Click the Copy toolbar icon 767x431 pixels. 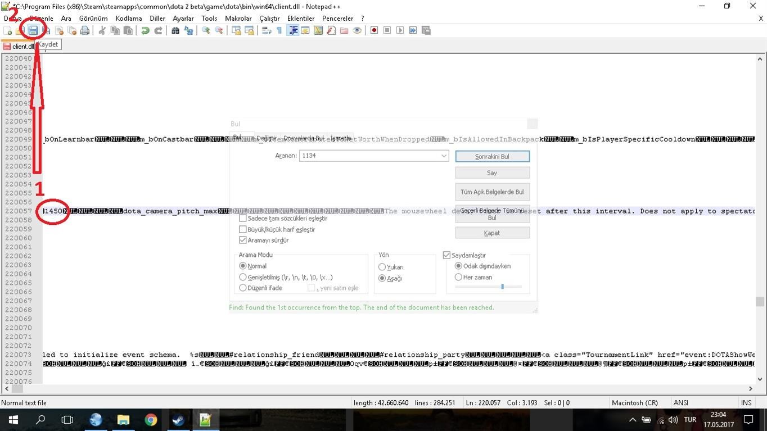[x=115, y=30]
